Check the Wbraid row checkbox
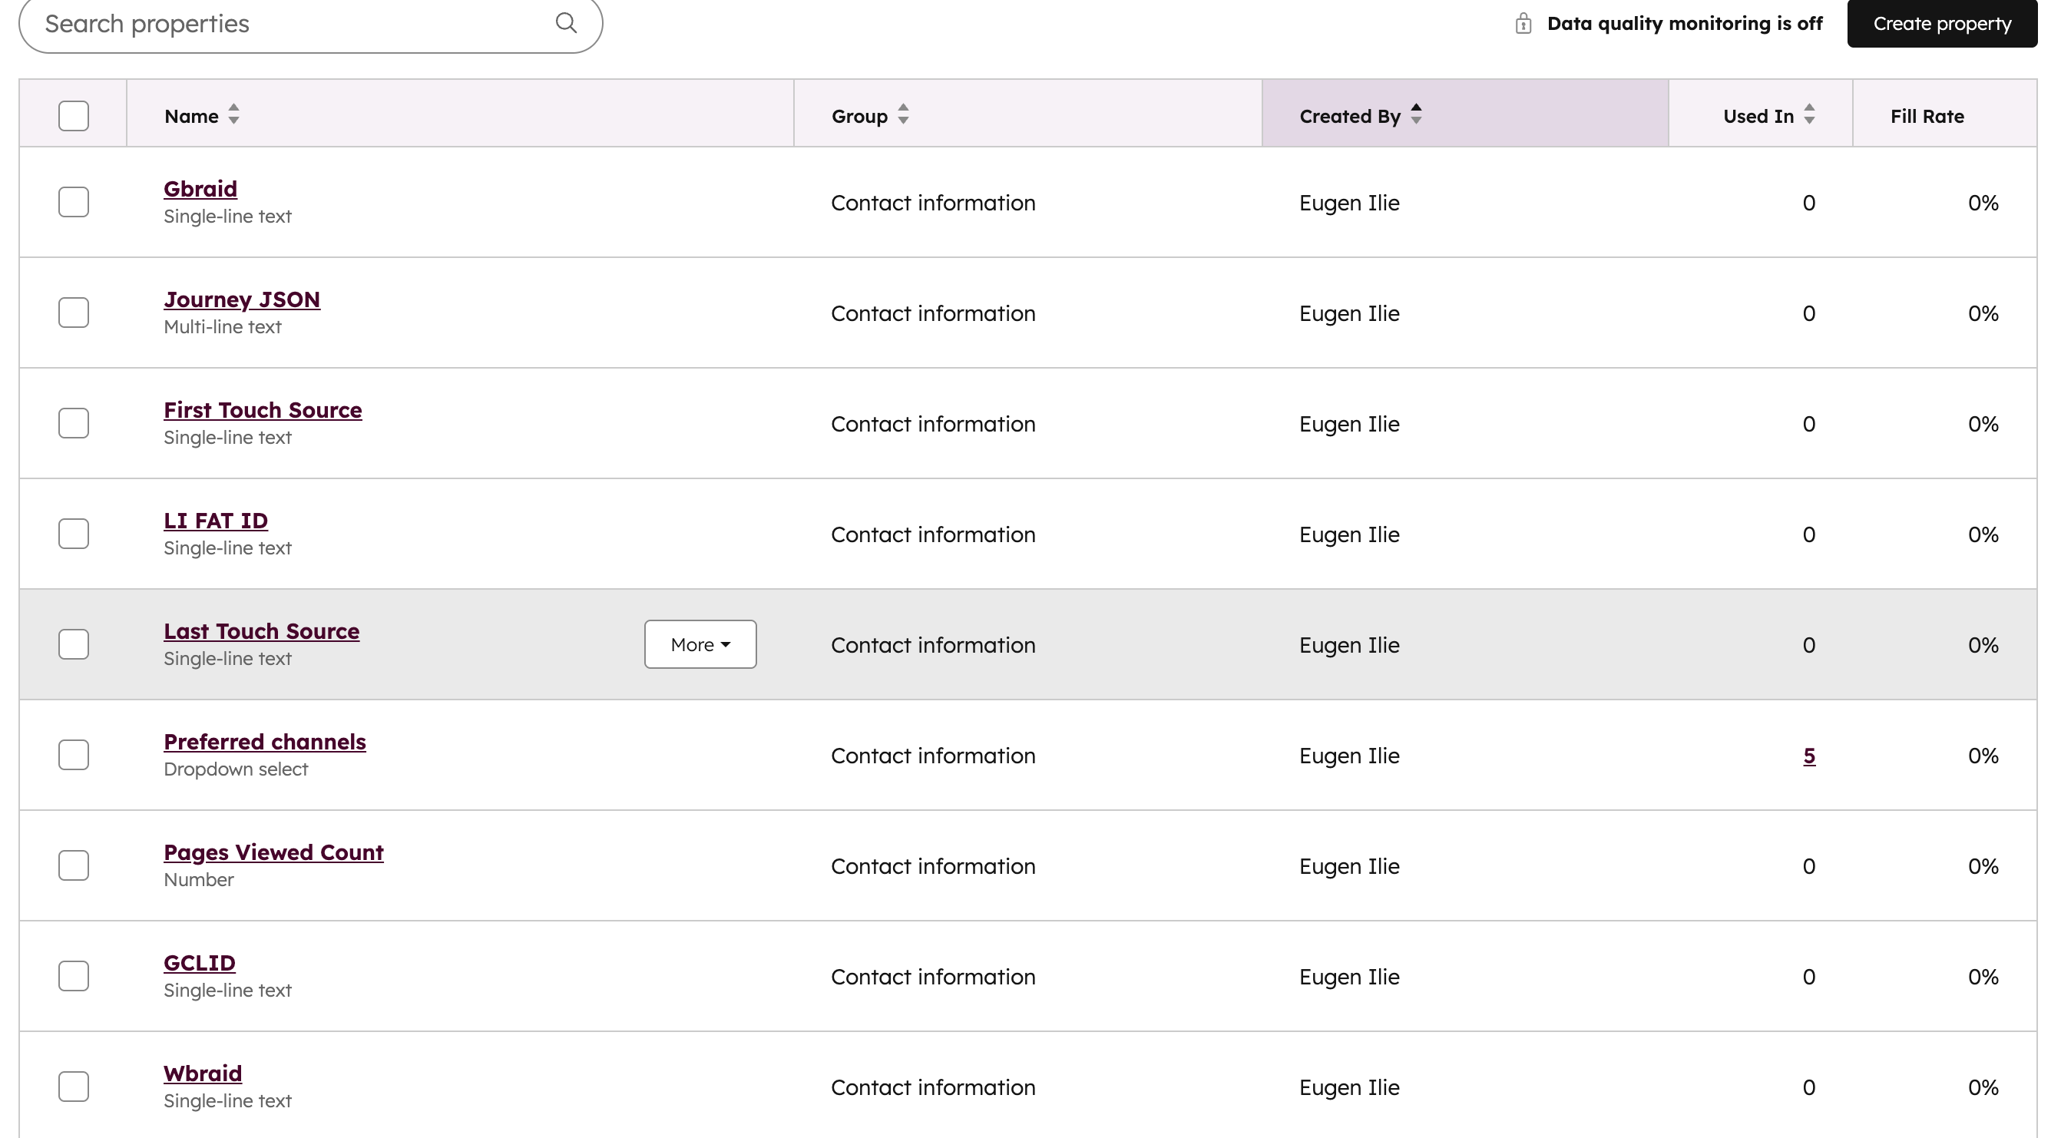2061x1138 pixels. (x=73, y=1086)
